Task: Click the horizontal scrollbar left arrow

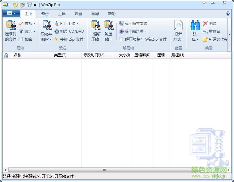Action: (x=5, y=170)
